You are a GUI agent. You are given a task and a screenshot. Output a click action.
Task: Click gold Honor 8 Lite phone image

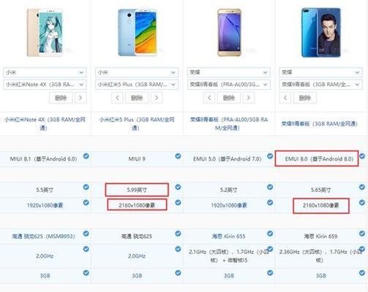pyautogui.click(x=229, y=32)
